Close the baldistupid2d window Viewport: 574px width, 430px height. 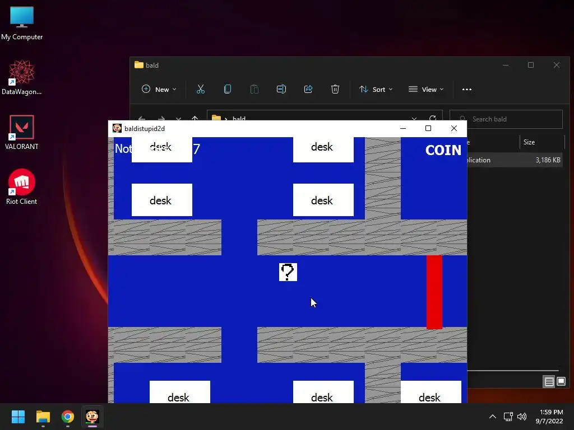pos(454,128)
